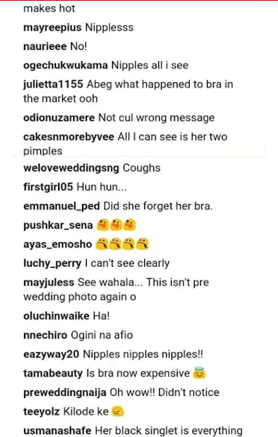Tap nnechiro commenter name
Viewport: 278px width, 437px height.
click(x=46, y=335)
